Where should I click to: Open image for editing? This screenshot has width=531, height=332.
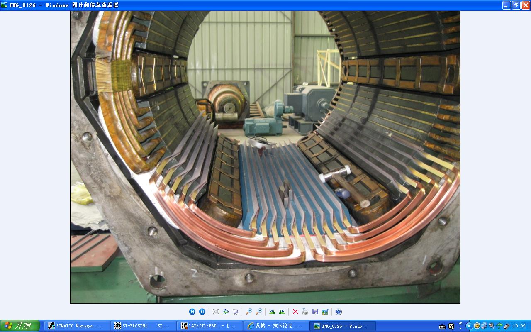(x=325, y=312)
